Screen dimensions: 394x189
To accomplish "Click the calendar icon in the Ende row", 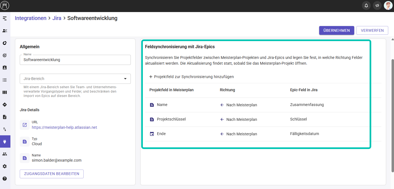I will click(152, 134).
